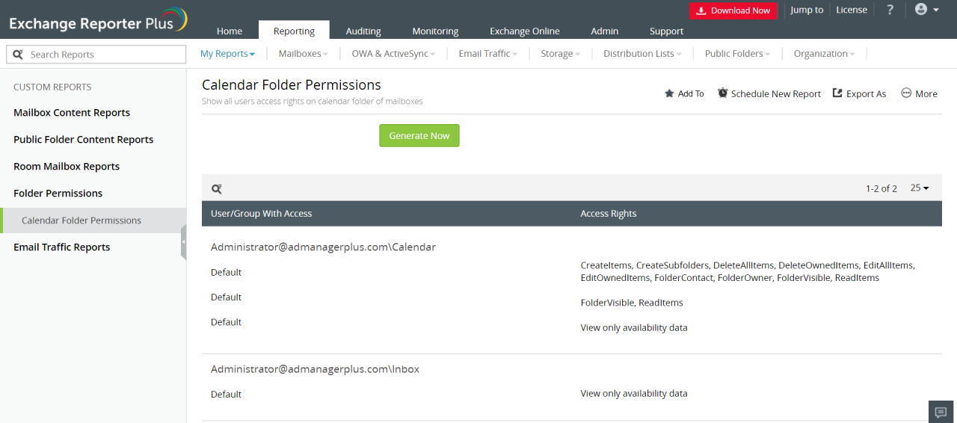Open the License link
Image resolution: width=957 pixels, height=423 pixels.
[852, 10]
